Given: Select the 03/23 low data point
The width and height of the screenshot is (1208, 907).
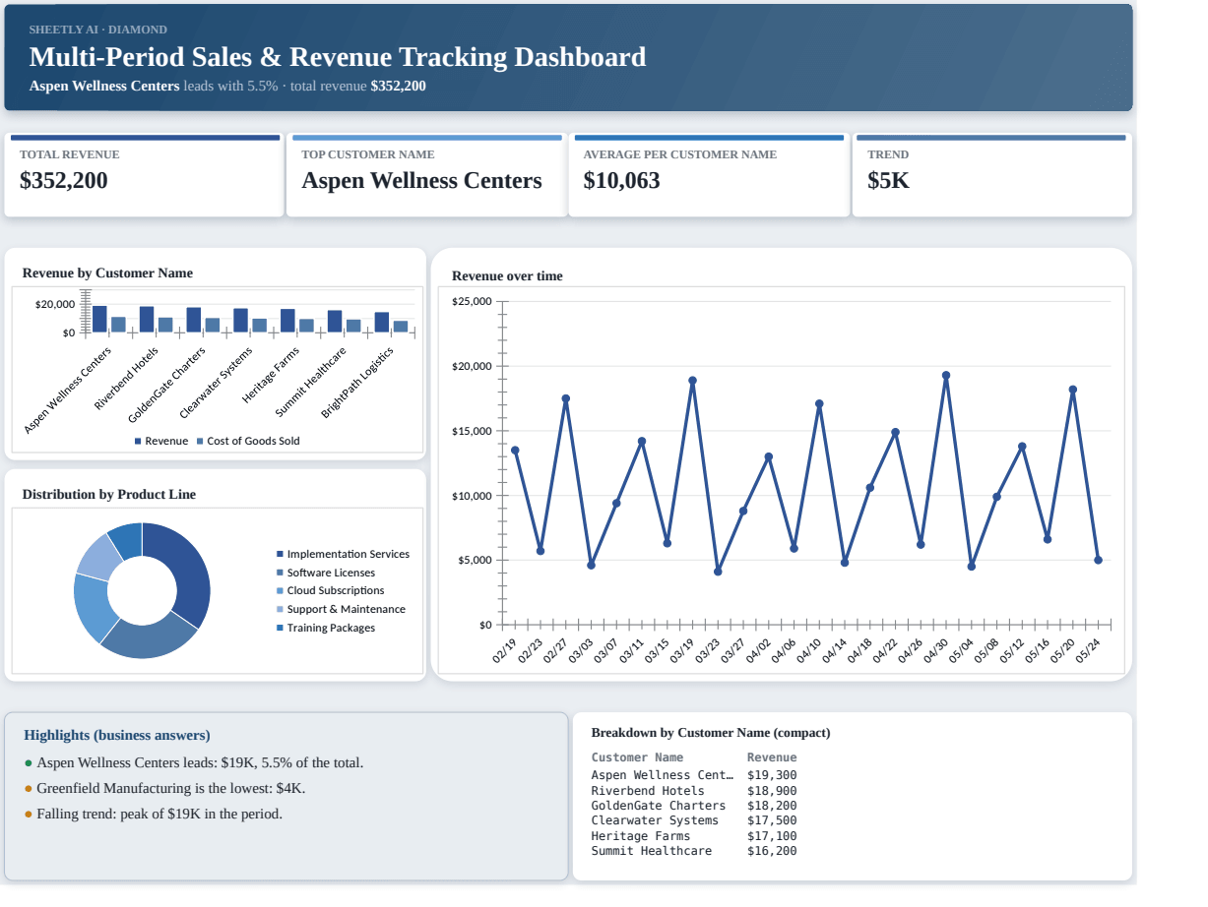Looking at the screenshot, I should pos(718,572).
